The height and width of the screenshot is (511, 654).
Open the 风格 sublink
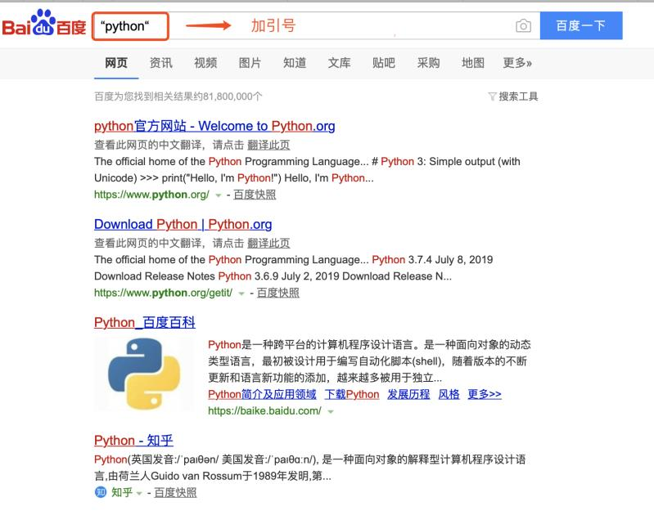[449, 394]
